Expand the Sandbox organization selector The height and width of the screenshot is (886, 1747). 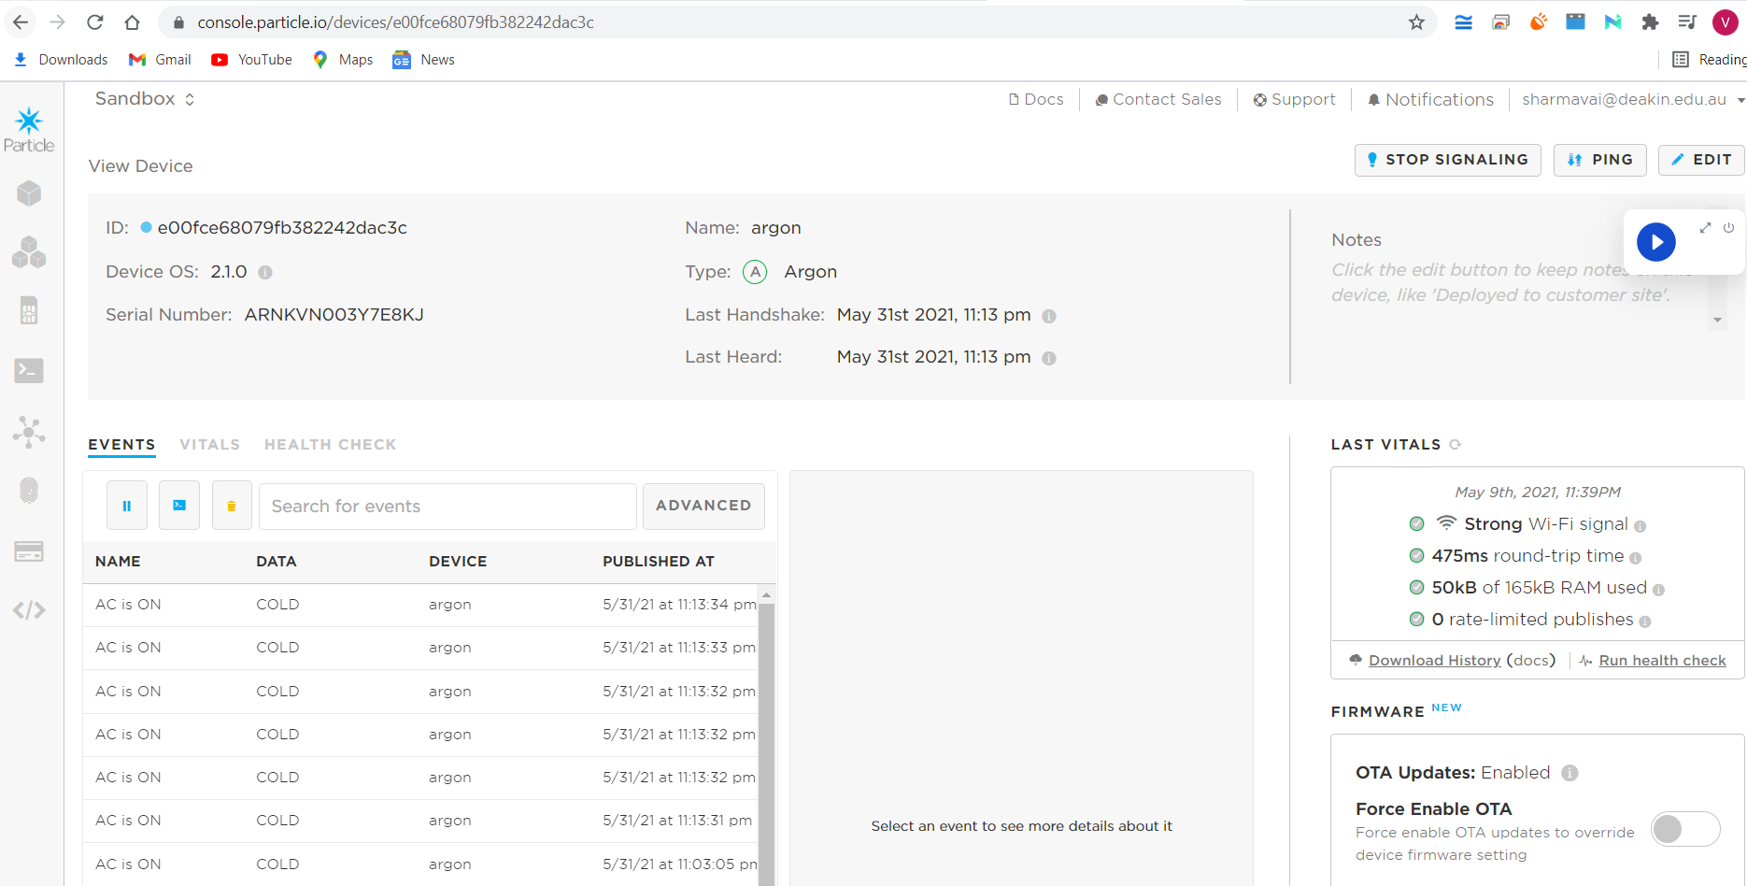coord(145,99)
